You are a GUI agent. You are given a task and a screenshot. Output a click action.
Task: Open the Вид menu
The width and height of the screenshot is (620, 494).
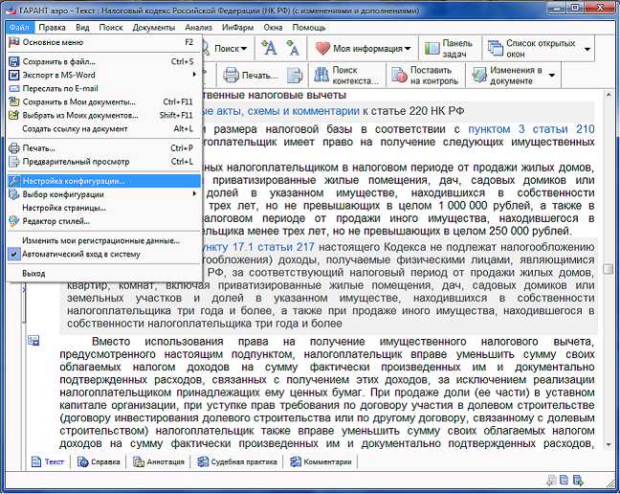coord(82,28)
